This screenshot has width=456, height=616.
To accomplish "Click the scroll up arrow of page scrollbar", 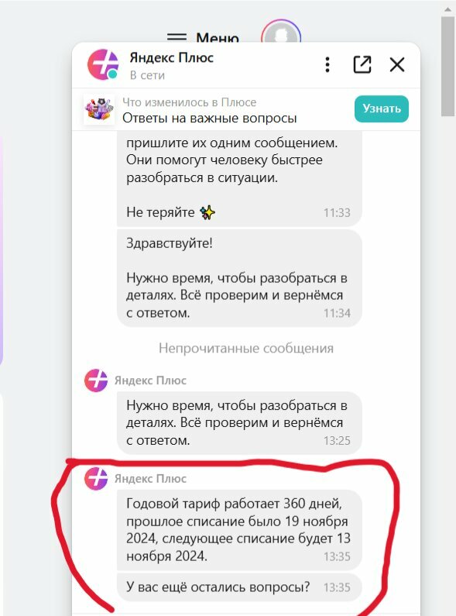I will click(447, 9).
